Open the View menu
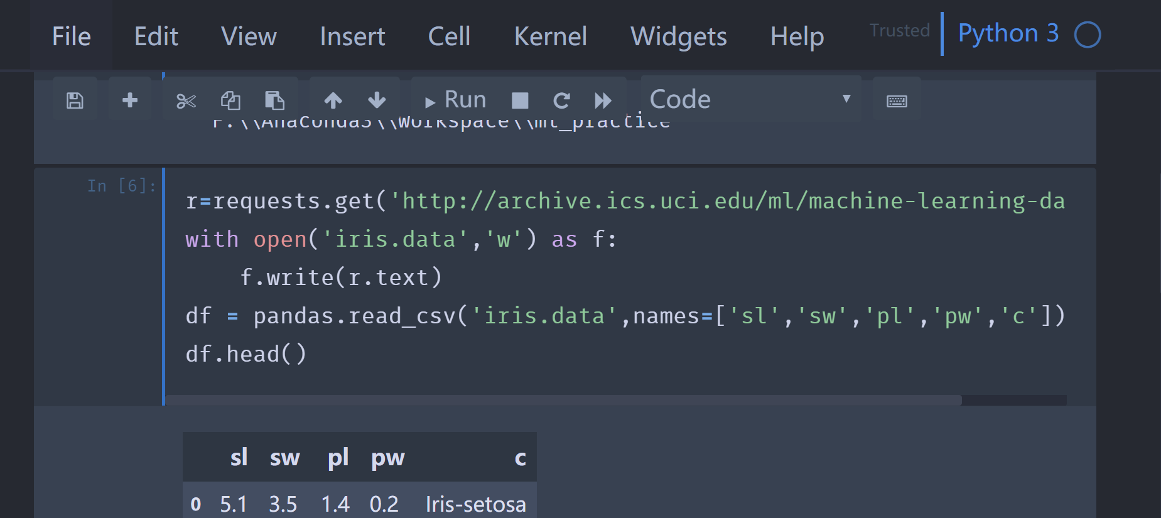The width and height of the screenshot is (1161, 518). (x=249, y=36)
